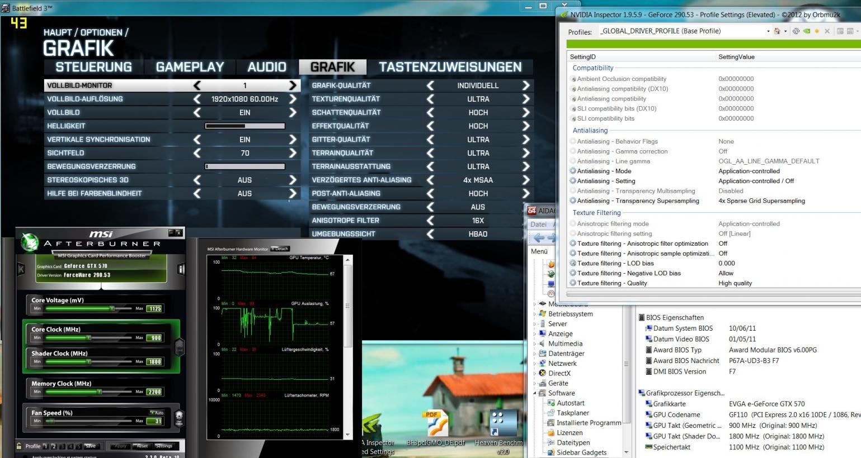Toggle the fan speed Auto button
Viewport: 861px width, 458px height.
(x=157, y=413)
